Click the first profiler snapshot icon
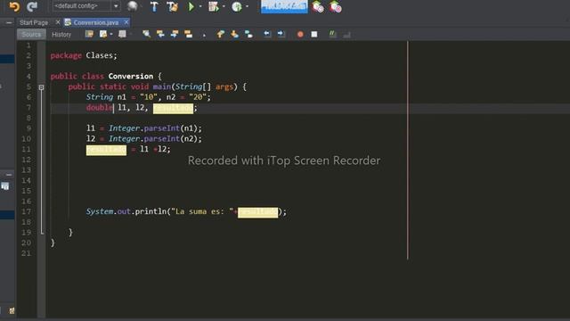The width and height of the screenshot is (570, 321). (x=318, y=6)
